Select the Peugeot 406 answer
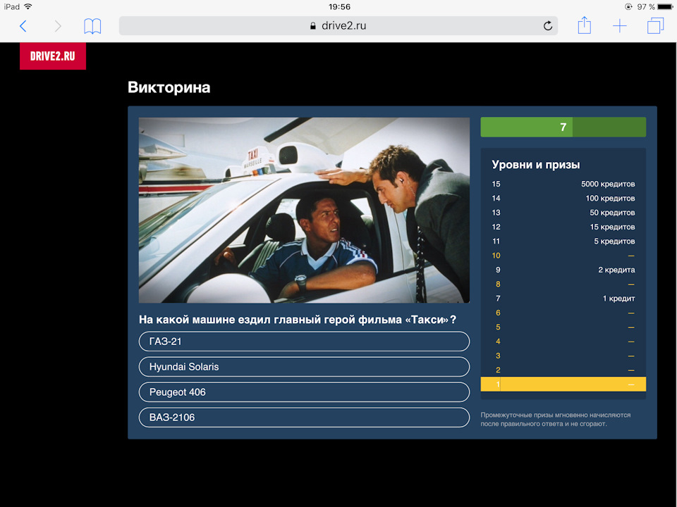Screen dimensions: 677x507 (x=304, y=392)
